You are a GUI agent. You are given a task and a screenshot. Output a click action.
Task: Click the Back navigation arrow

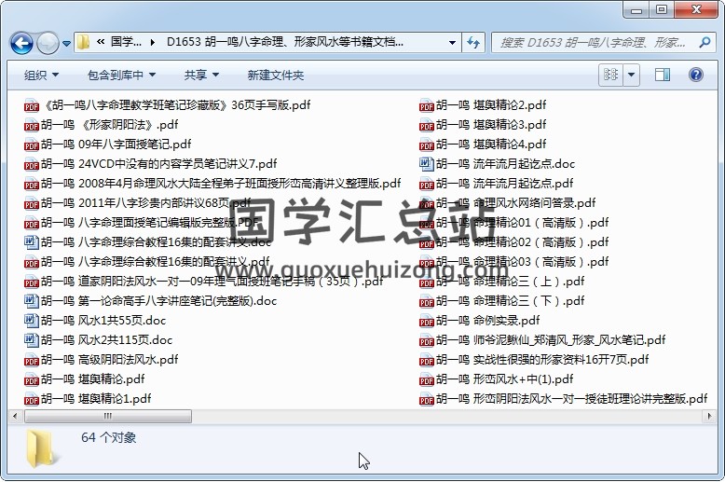tap(21, 43)
